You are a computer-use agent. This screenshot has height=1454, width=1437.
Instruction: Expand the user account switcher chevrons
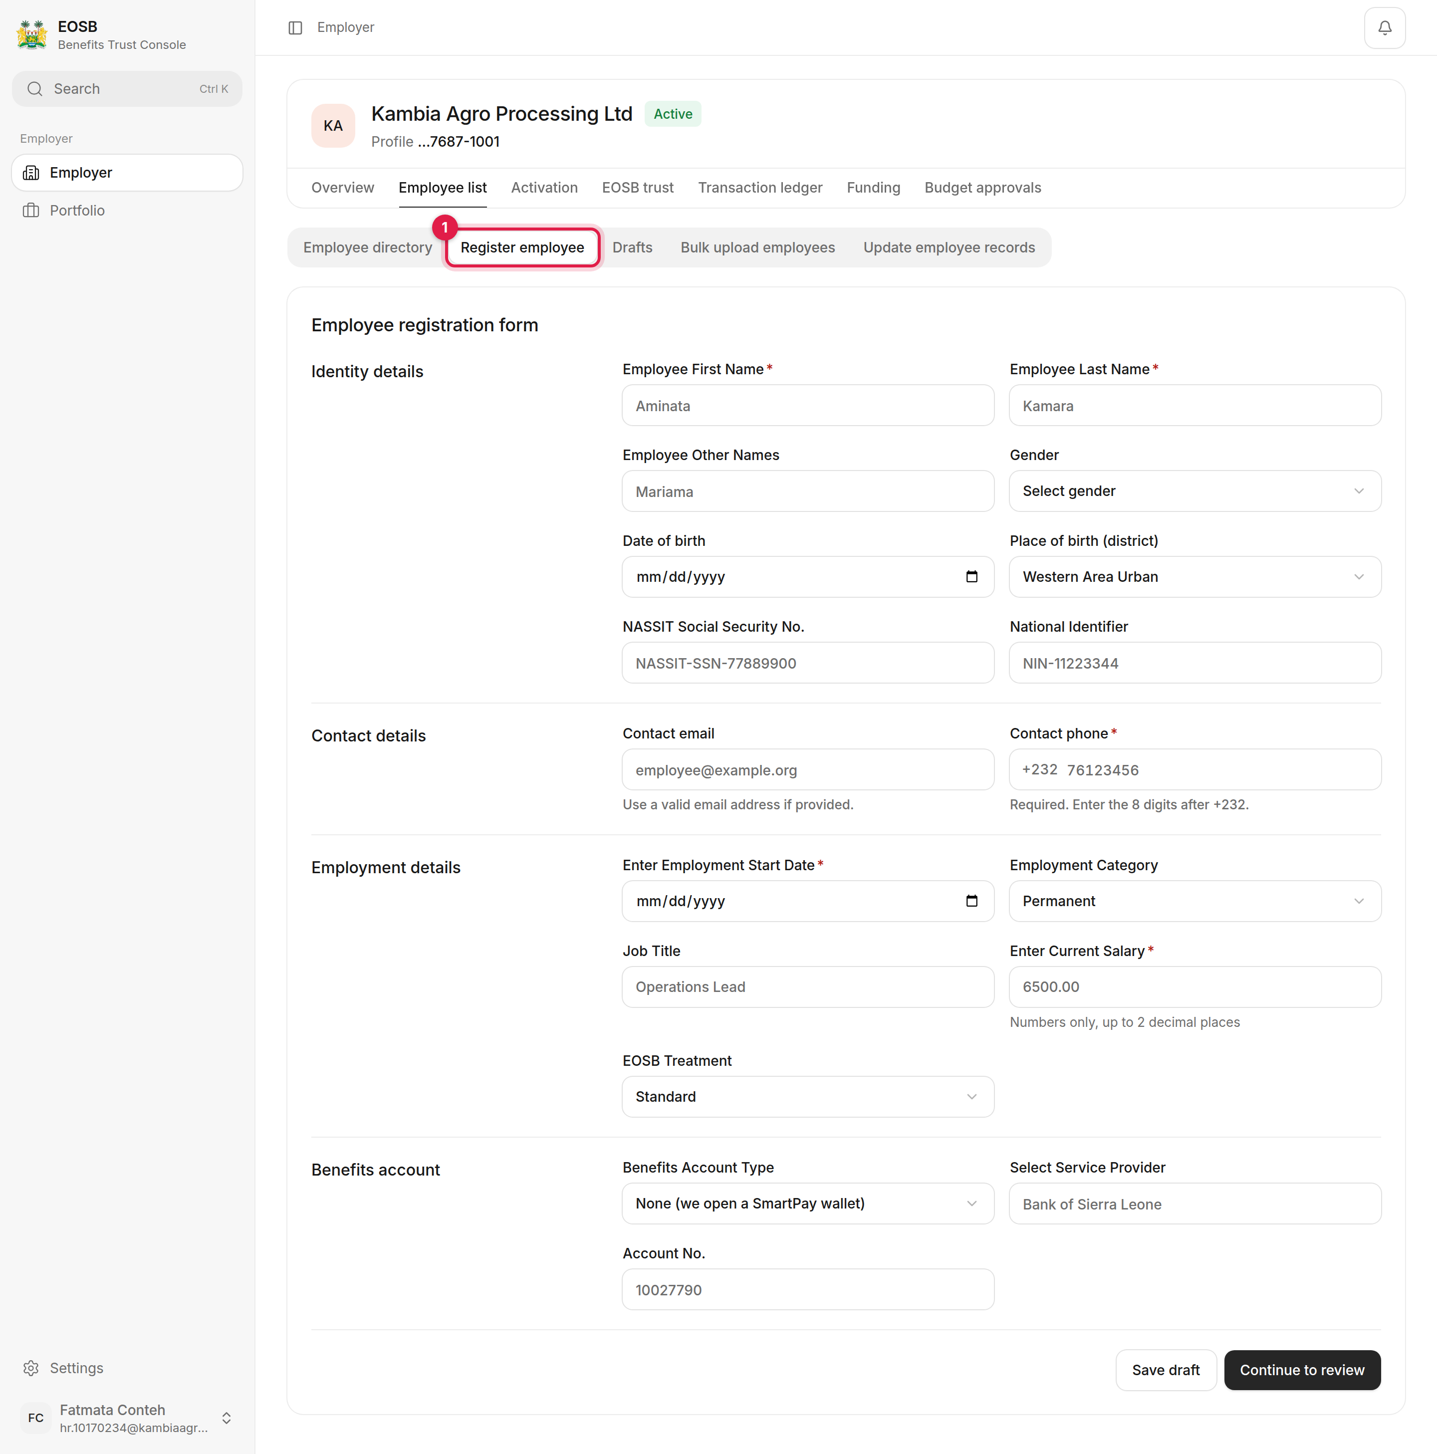[x=227, y=1418]
